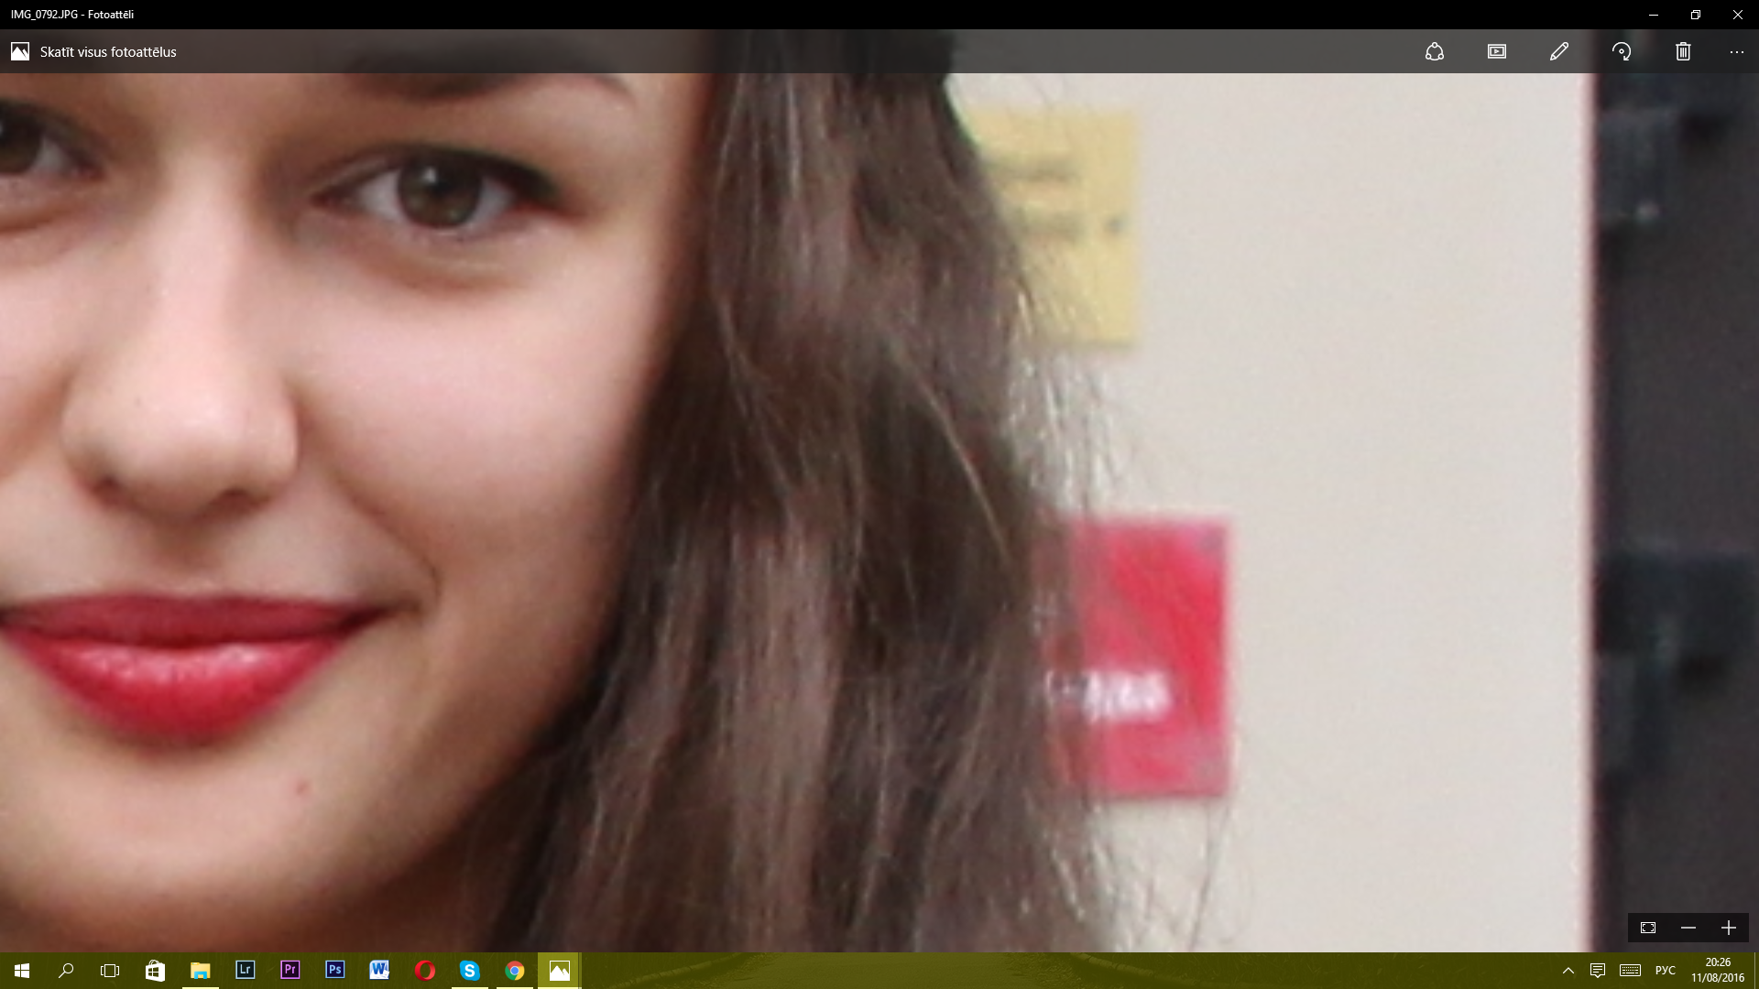Open Photoshop from the taskbar

pyautogui.click(x=334, y=970)
